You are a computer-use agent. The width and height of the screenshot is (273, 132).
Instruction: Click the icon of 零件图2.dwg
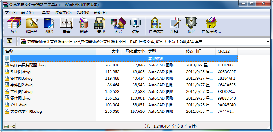(x=7, y=85)
